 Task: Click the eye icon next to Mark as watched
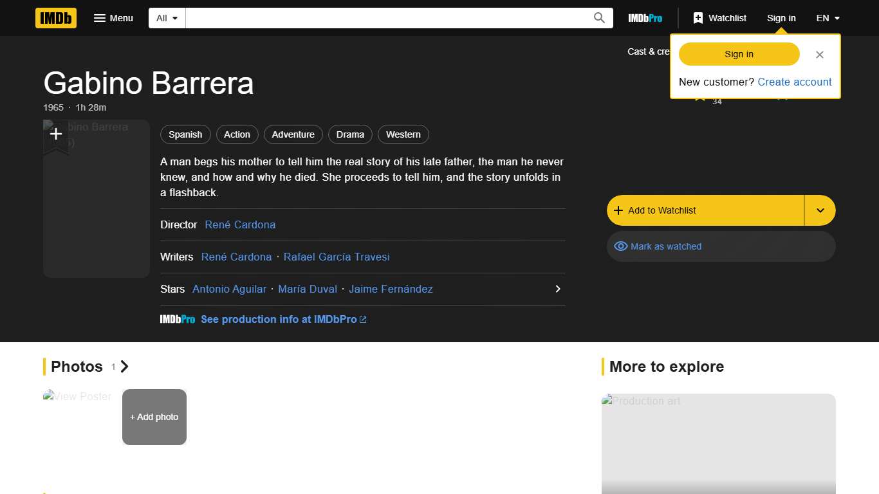pyautogui.click(x=620, y=246)
